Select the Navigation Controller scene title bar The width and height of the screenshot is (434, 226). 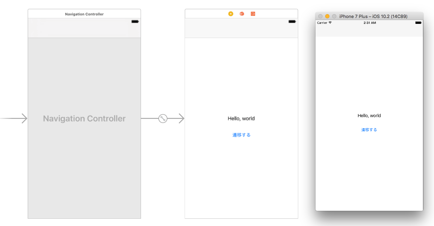click(x=84, y=14)
